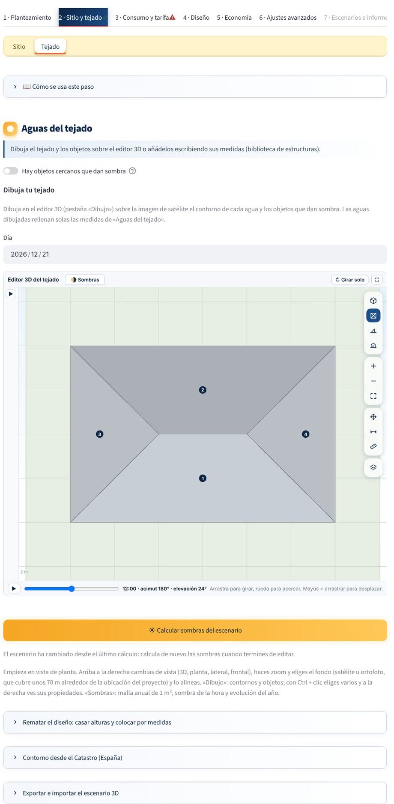Click 'Calcular sombras del escenario' button
Image resolution: width=394 pixels, height=804 pixels.
pos(195,631)
